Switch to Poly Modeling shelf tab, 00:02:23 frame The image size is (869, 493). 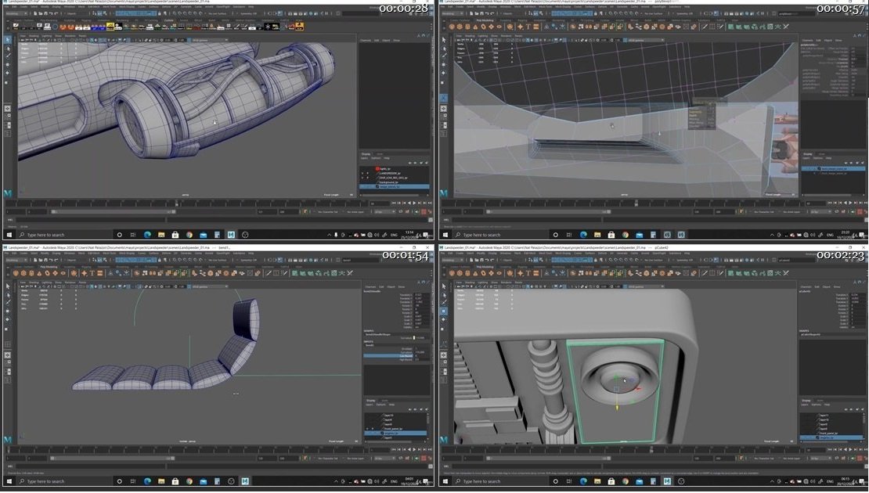pyautogui.click(x=485, y=267)
